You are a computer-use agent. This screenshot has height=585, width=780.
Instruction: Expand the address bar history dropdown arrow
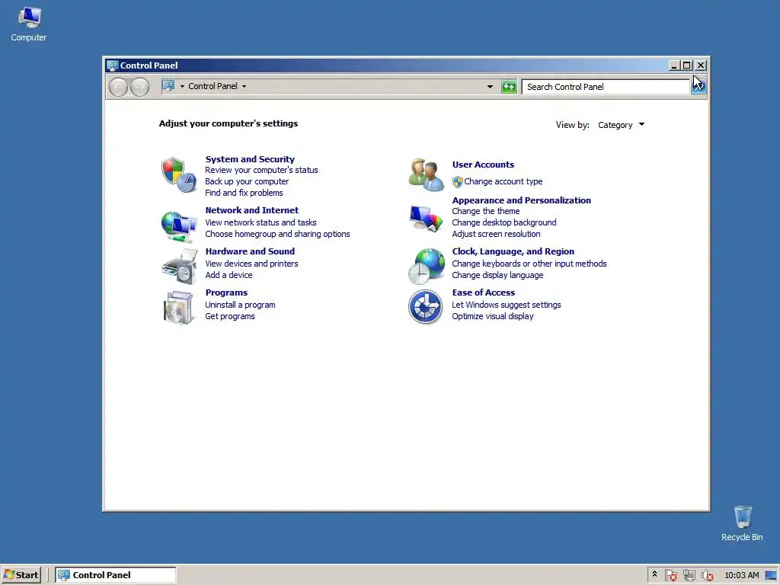(490, 87)
